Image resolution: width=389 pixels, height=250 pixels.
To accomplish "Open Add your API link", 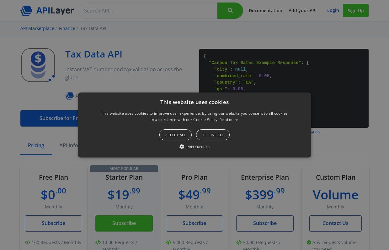I will (x=302, y=11).
